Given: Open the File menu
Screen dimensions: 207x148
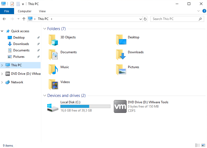Looking at the screenshot, I should [x=7, y=11].
